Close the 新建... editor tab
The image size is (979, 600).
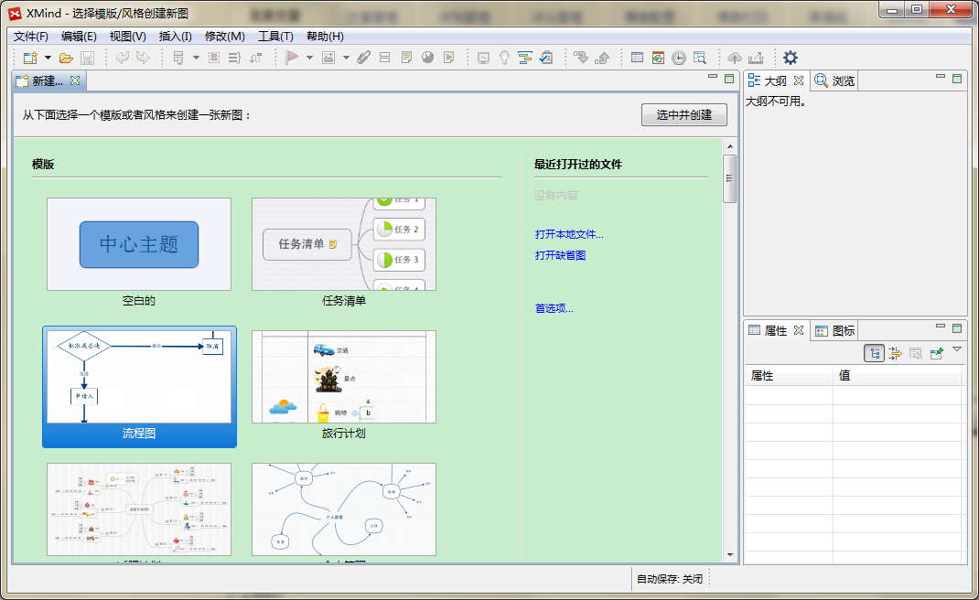pyautogui.click(x=75, y=80)
